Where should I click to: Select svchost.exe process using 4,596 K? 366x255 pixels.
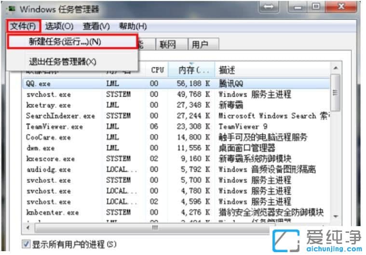click(176, 202)
